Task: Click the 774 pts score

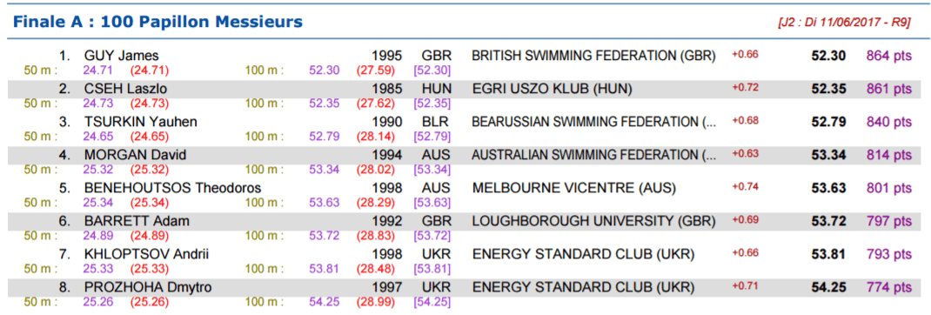Action: click(888, 288)
